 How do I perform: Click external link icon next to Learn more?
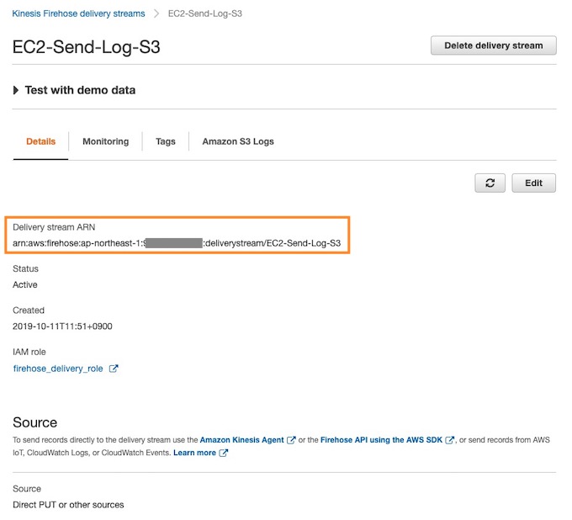tap(223, 453)
